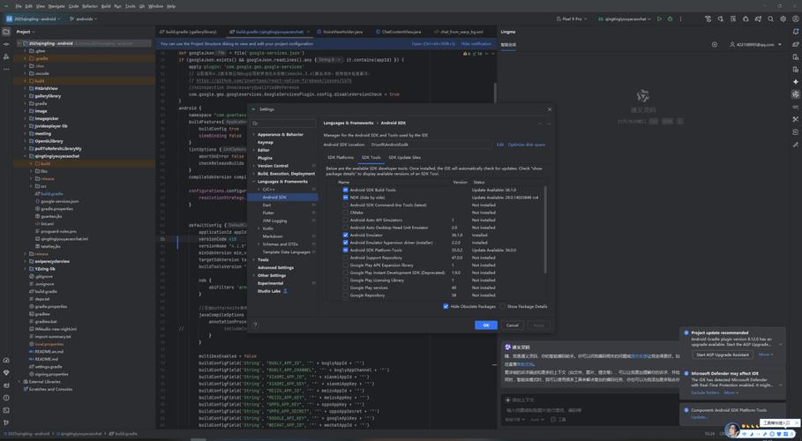Open the Refactor menu
Viewport: 802px width, 441px height.
pyautogui.click(x=90, y=6)
